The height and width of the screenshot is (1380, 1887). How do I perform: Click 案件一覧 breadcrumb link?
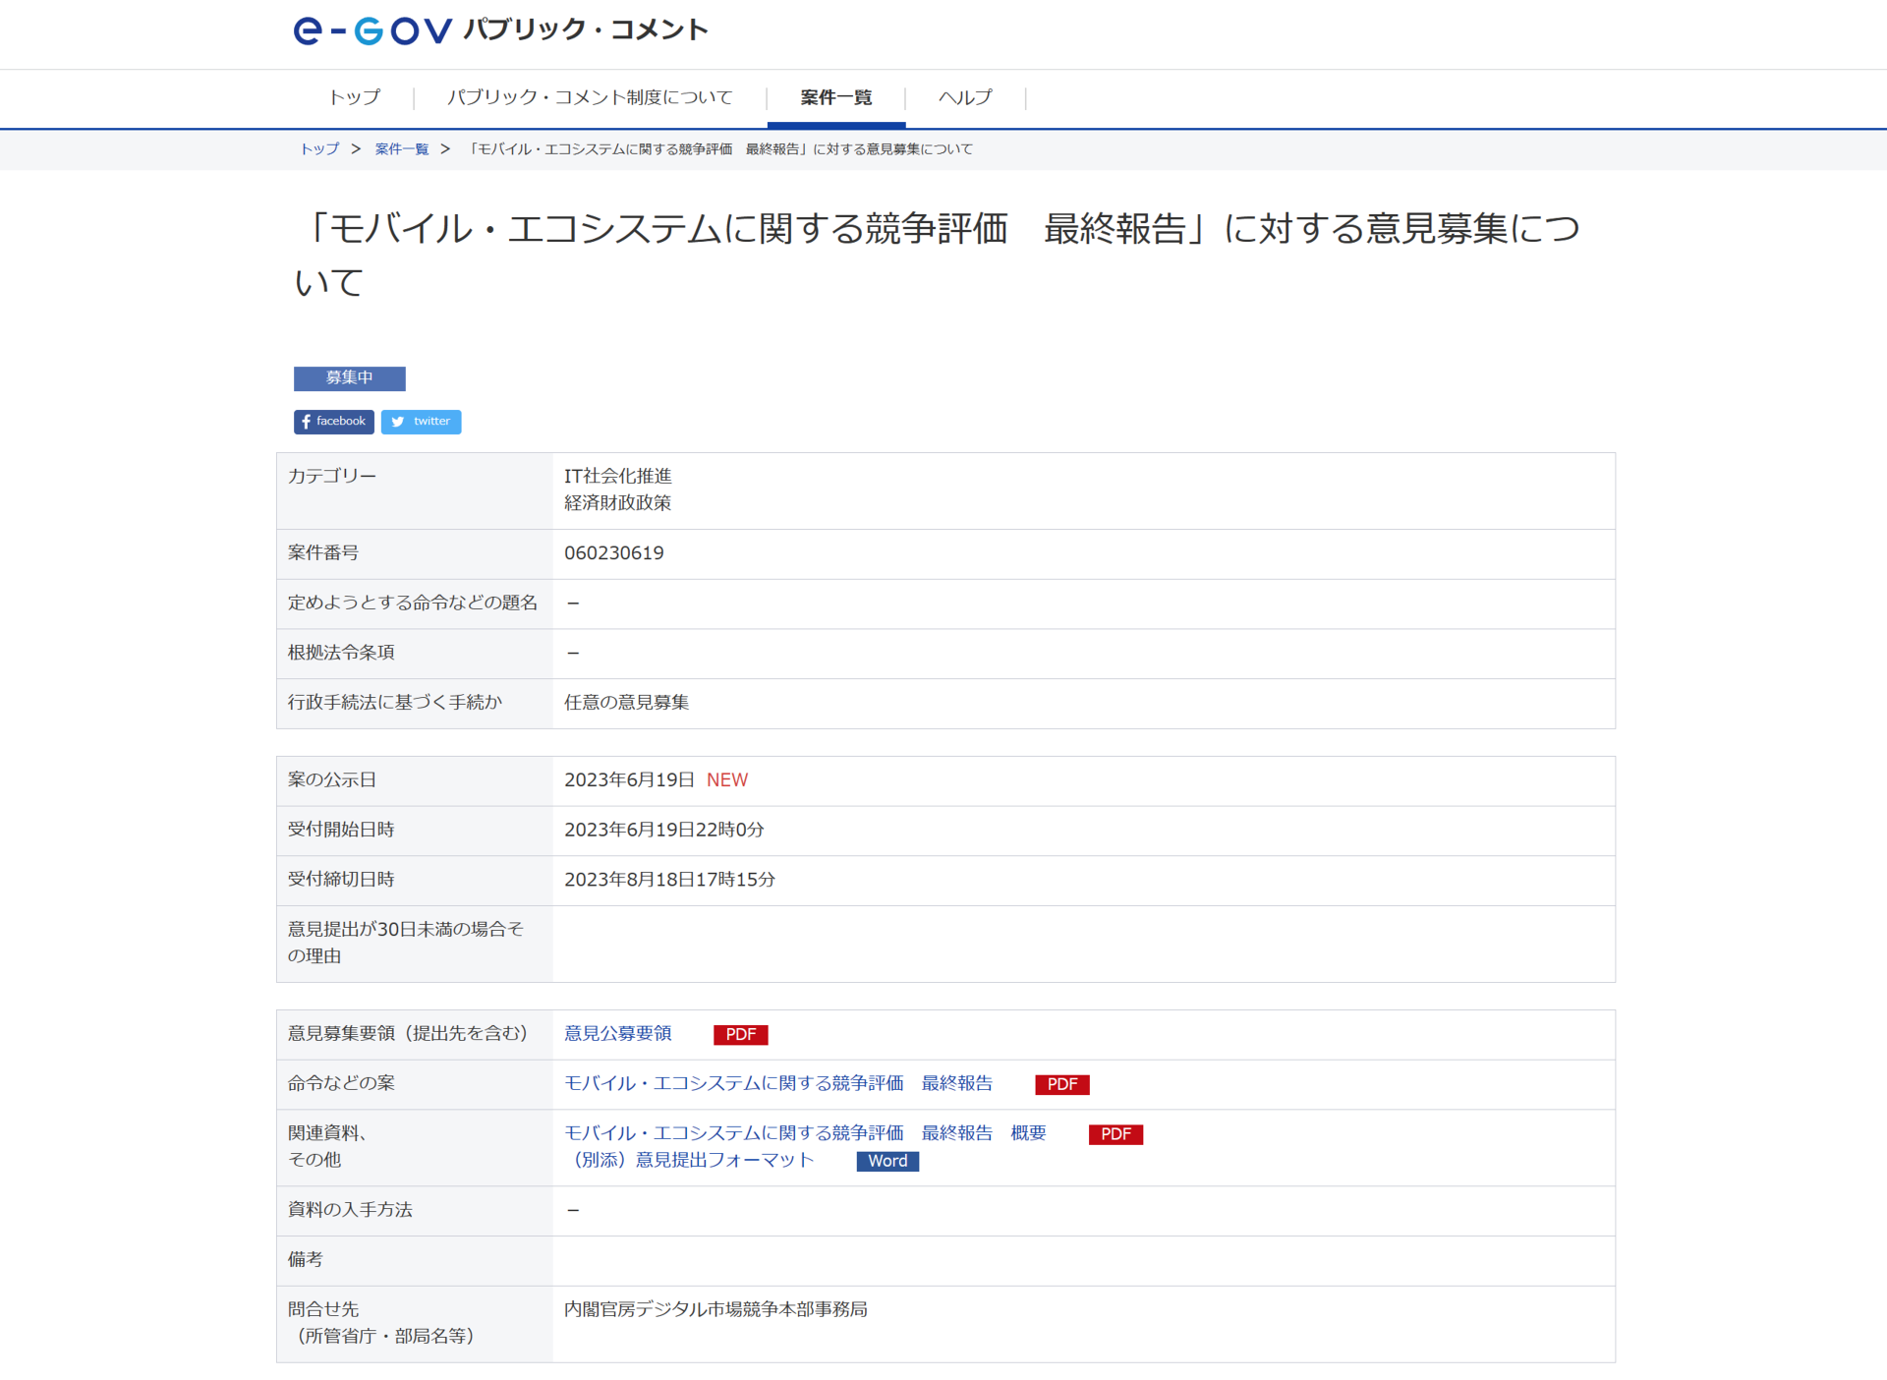click(401, 149)
